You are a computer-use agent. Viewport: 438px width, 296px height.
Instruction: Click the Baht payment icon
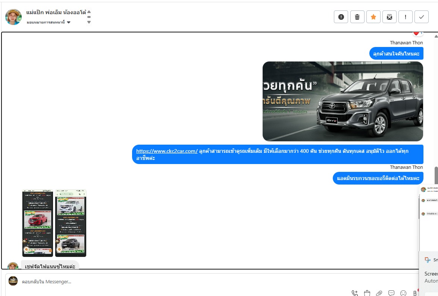pyautogui.click(x=415, y=293)
